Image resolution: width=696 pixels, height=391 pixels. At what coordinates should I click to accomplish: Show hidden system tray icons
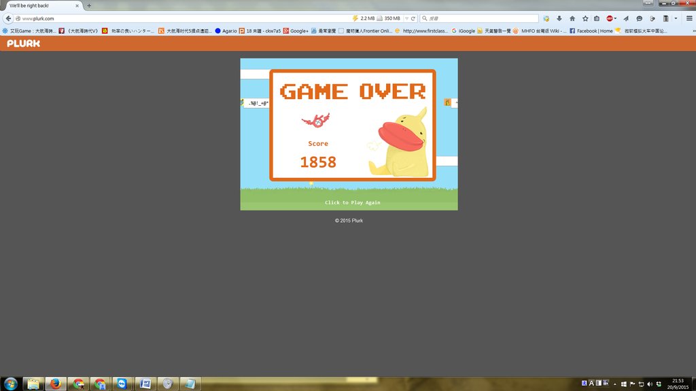pyautogui.click(x=614, y=384)
